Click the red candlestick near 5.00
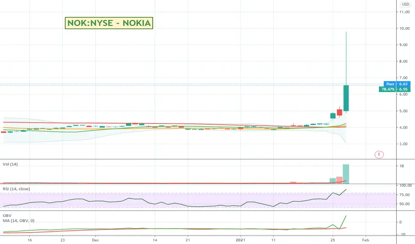 [x=339, y=112]
